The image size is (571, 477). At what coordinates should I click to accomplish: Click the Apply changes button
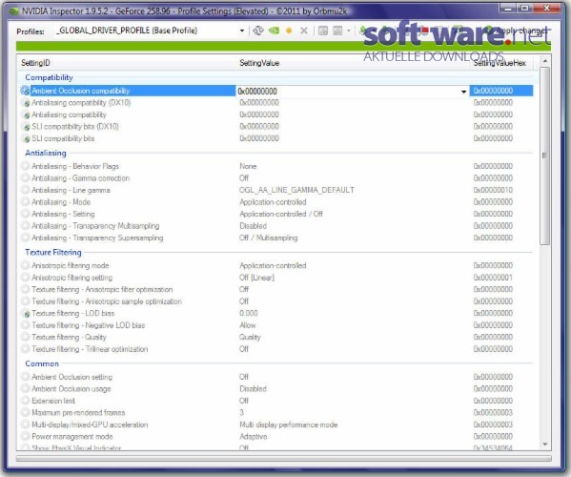tap(519, 31)
